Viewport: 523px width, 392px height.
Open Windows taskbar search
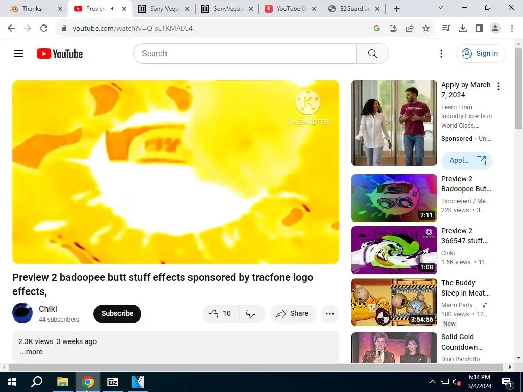[x=37, y=382]
